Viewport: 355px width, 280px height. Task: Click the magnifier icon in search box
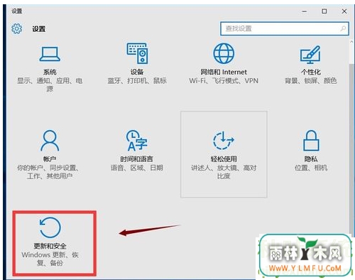click(x=343, y=28)
